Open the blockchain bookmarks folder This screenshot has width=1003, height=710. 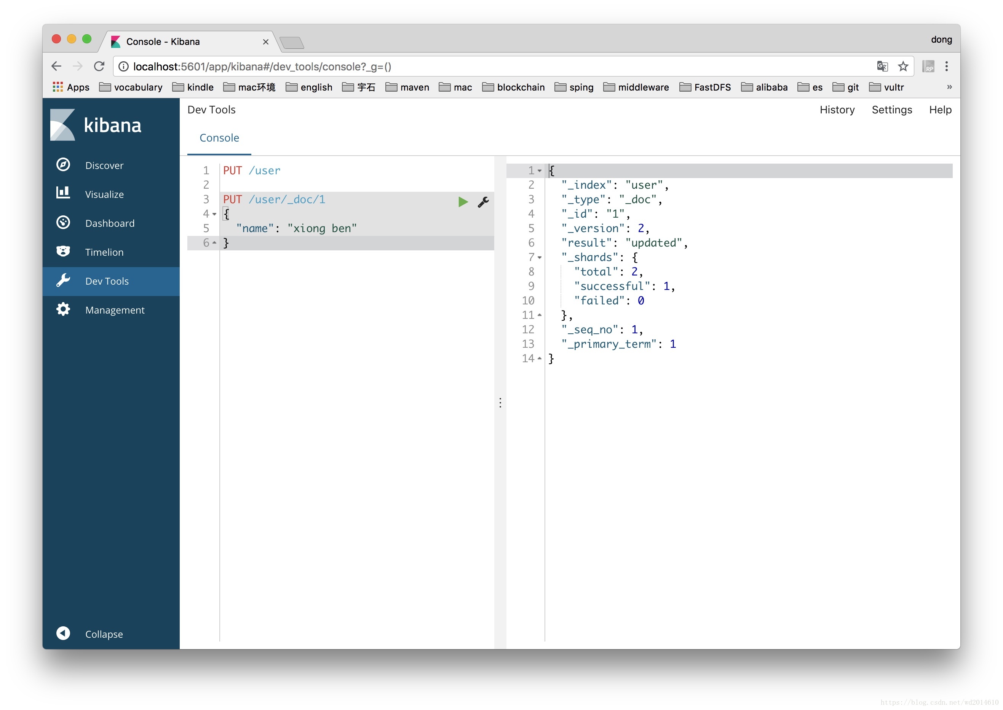pos(514,87)
